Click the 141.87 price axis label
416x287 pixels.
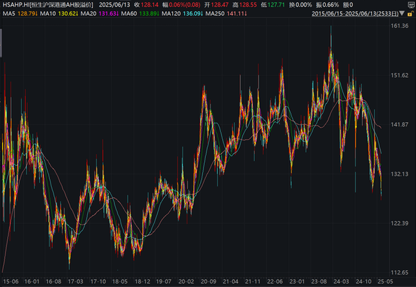click(x=400, y=125)
